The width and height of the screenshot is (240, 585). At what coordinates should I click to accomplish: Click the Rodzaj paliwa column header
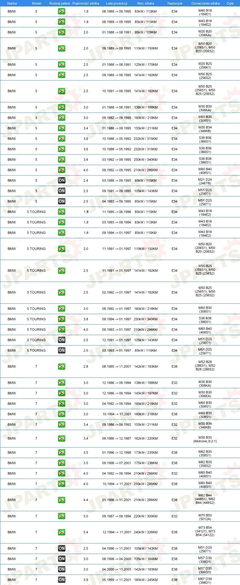[60, 3]
